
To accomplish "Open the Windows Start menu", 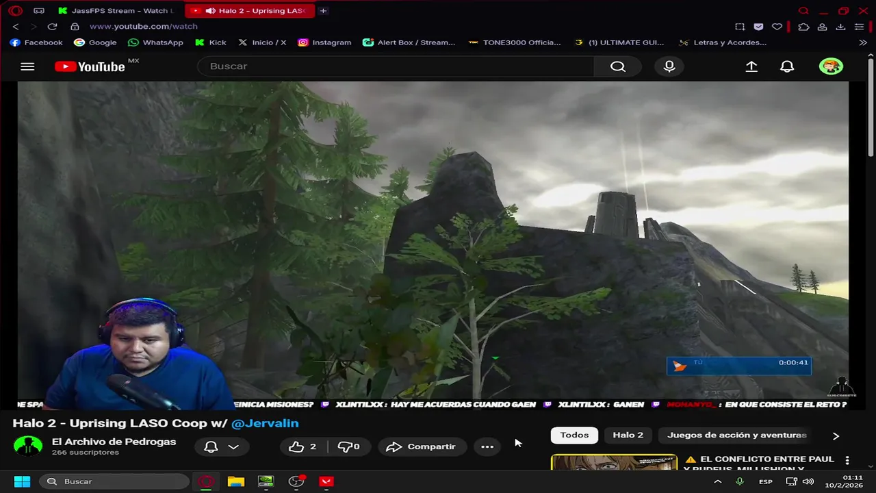I will click(x=22, y=481).
